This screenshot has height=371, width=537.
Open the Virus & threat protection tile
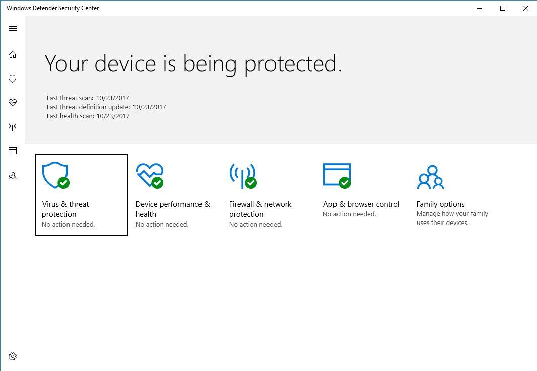tap(81, 195)
